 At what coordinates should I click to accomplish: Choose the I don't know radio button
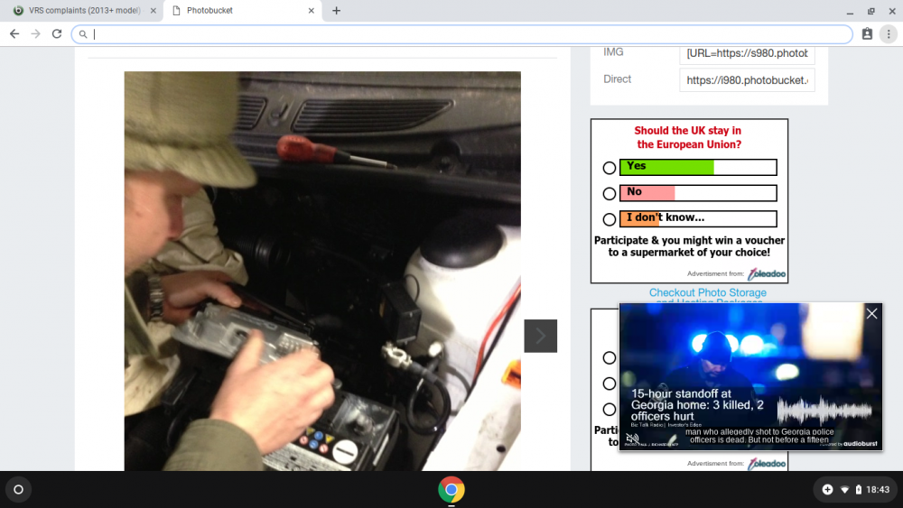(610, 219)
